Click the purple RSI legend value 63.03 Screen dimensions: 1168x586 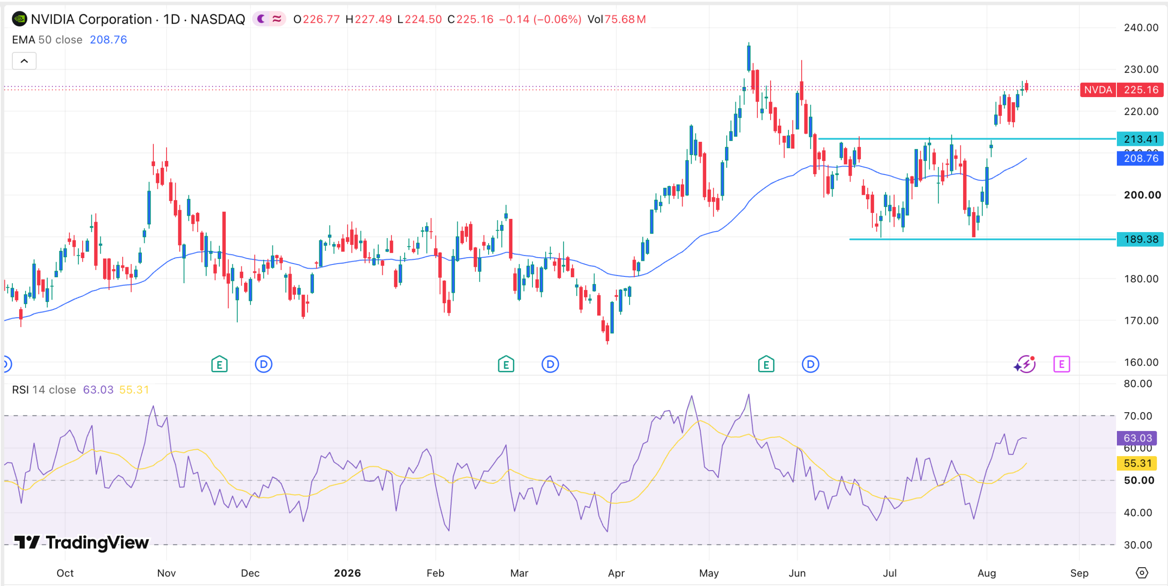point(98,390)
